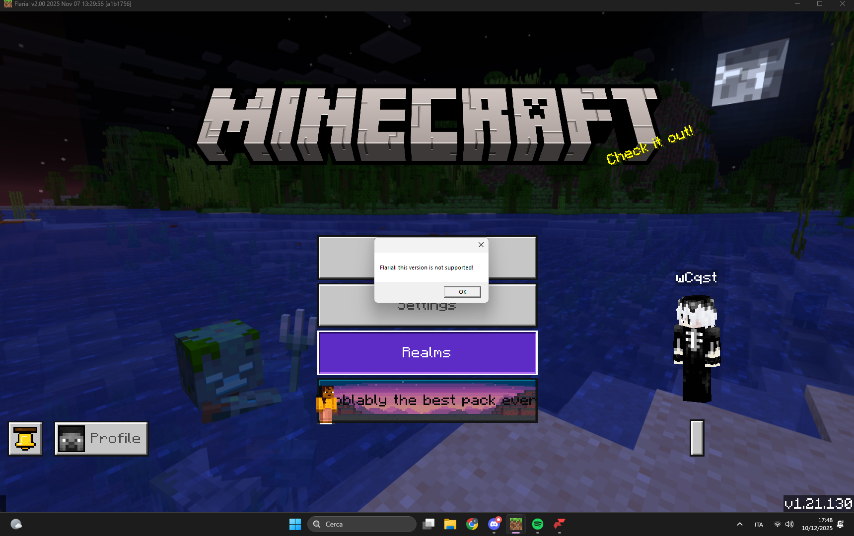Click the wCqst character skin

click(696, 347)
